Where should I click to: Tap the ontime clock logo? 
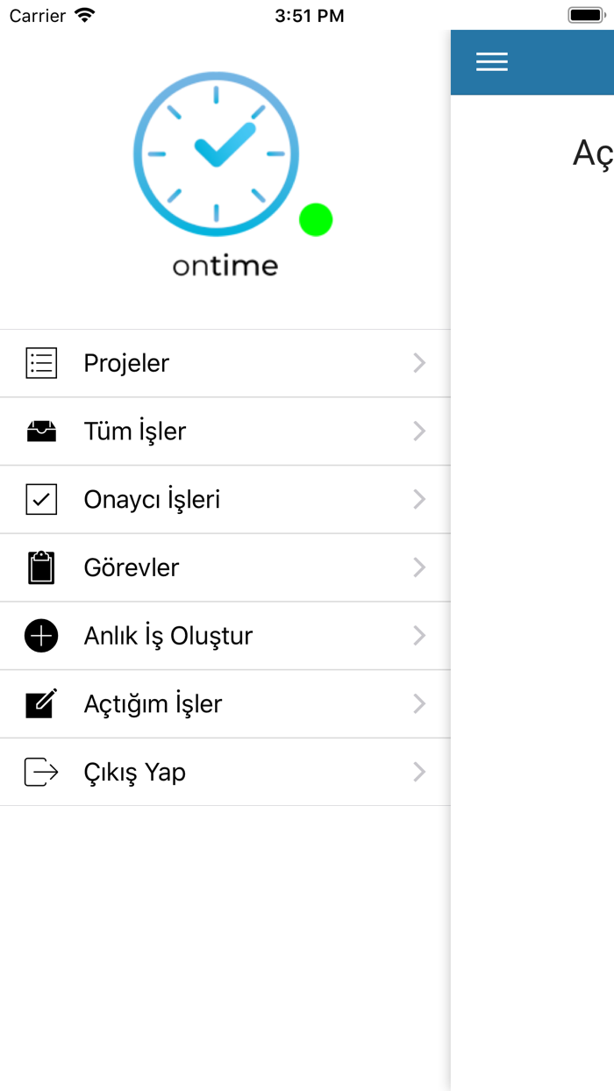pos(215,153)
